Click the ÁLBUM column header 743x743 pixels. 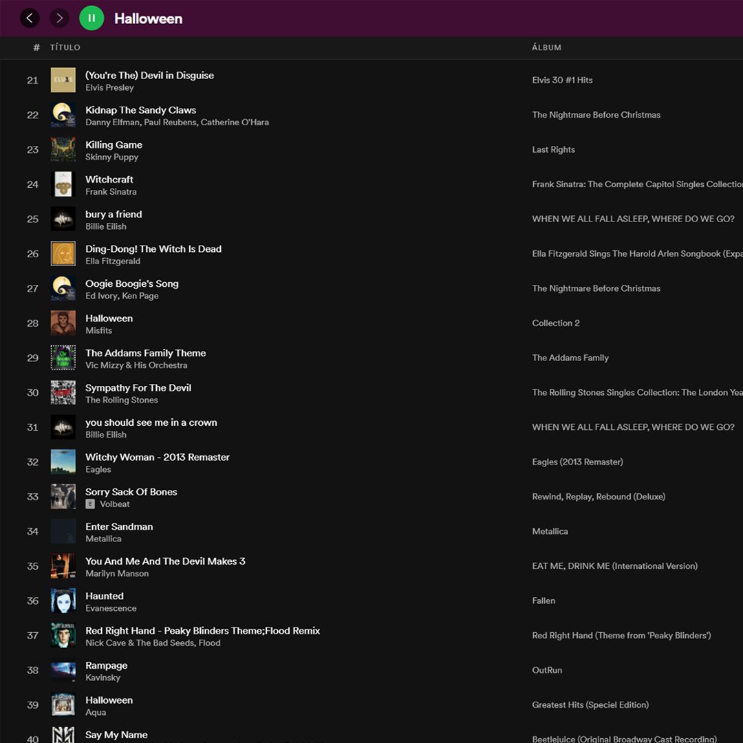pyautogui.click(x=546, y=47)
